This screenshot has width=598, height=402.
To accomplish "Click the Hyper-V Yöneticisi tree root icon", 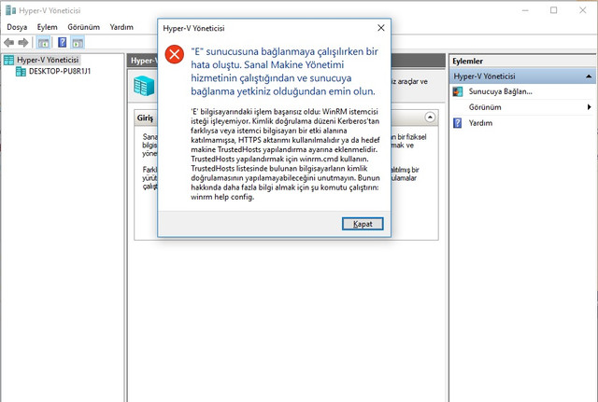I will pyautogui.click(x=8, y=60).
